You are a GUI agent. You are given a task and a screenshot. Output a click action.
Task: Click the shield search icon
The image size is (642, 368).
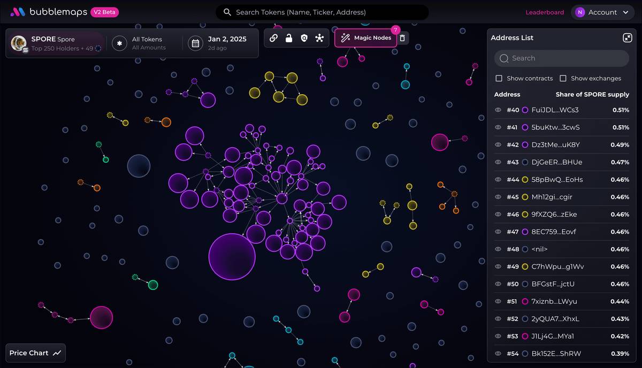click(304, 38)
